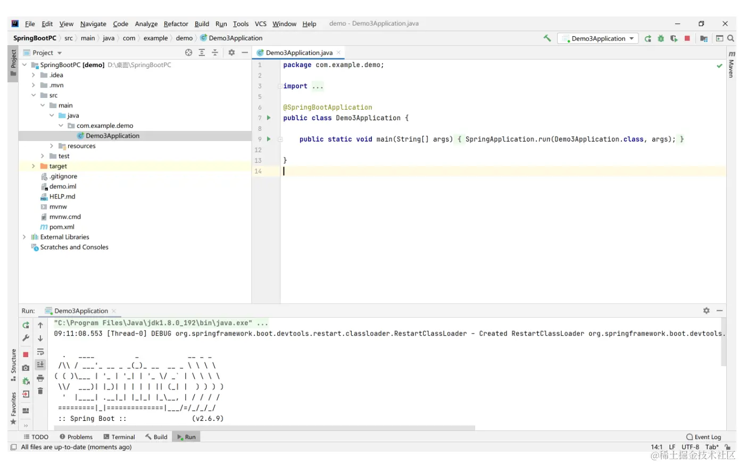Click the camera dump threads icon
739x464 pixels.
pyautogui.click(x=26, y=368)
